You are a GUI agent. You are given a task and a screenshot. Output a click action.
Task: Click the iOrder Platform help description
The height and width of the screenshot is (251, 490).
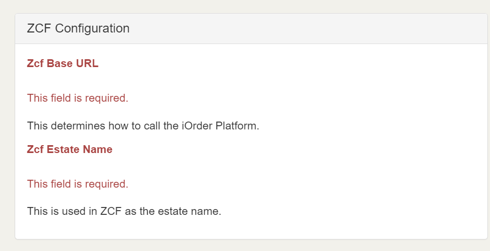coord(143,126)
